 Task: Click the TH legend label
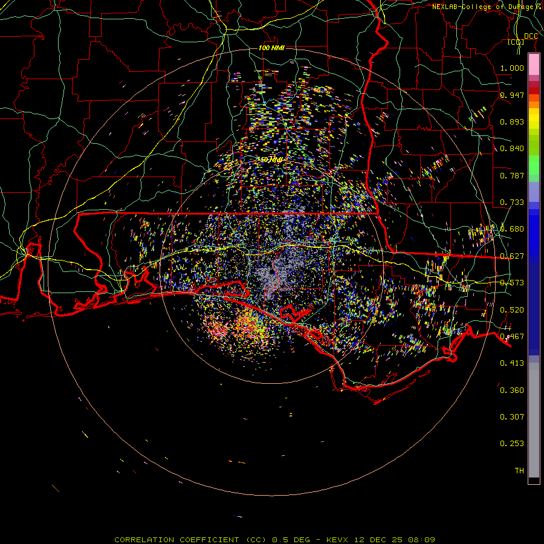pos(519,471)
